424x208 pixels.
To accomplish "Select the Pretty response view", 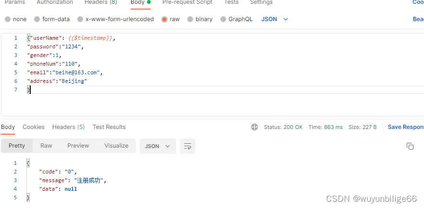I will (x=17, y=146).
